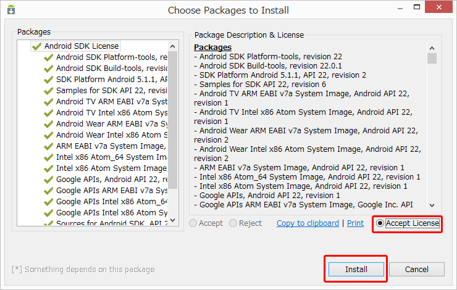Click checkmark beside Google APIs, Android API 22
Viewport: 457px width, 290px height.
pos(48,180)
